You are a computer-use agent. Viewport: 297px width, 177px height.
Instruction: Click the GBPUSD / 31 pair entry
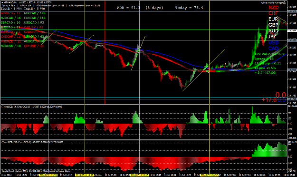(34, 46)
